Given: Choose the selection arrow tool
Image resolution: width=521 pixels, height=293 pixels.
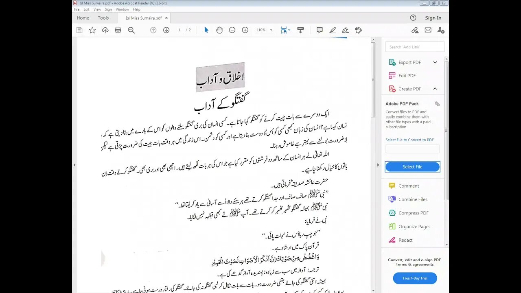Looking at the screenshot, I should coord(206,30).
